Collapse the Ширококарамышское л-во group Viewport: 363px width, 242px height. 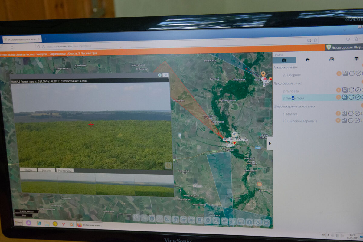[x=294, y=106]
